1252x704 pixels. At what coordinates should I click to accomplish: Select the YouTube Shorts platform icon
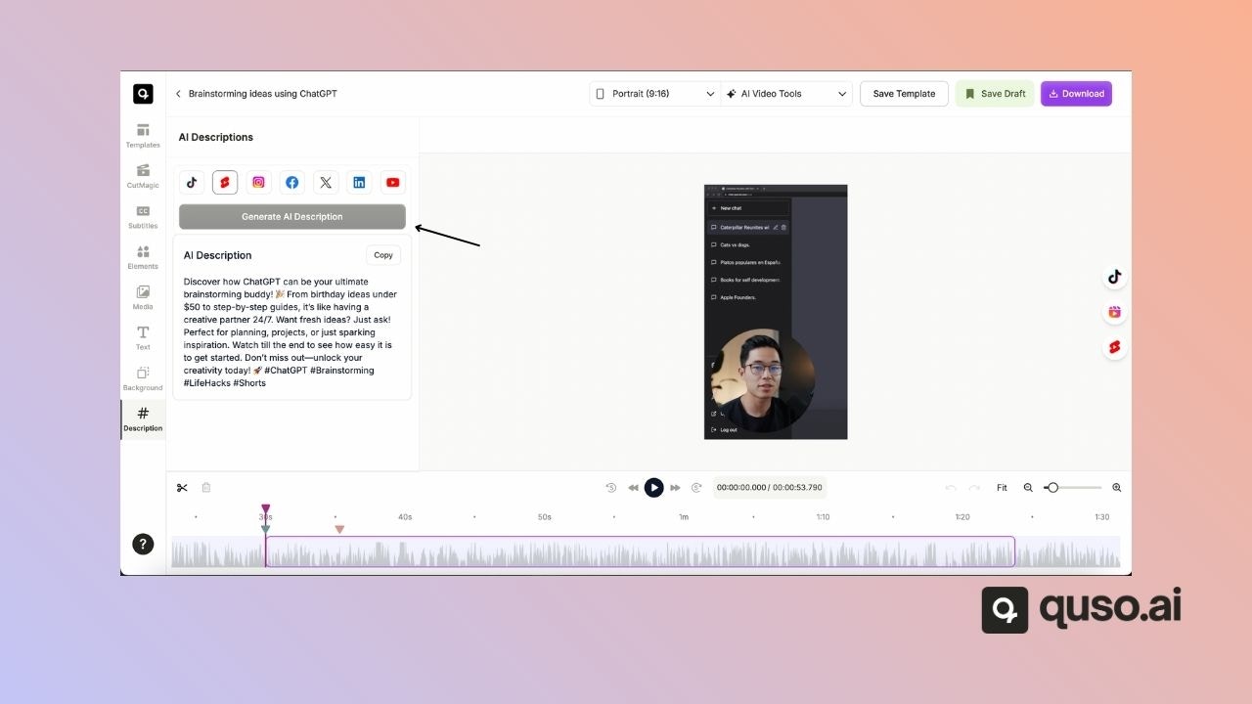tap(225, 182)
